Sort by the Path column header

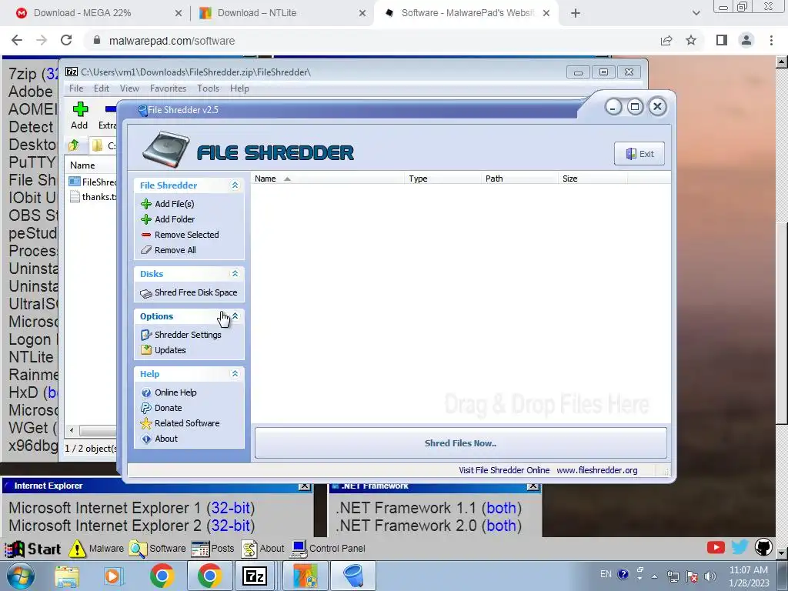519,179
